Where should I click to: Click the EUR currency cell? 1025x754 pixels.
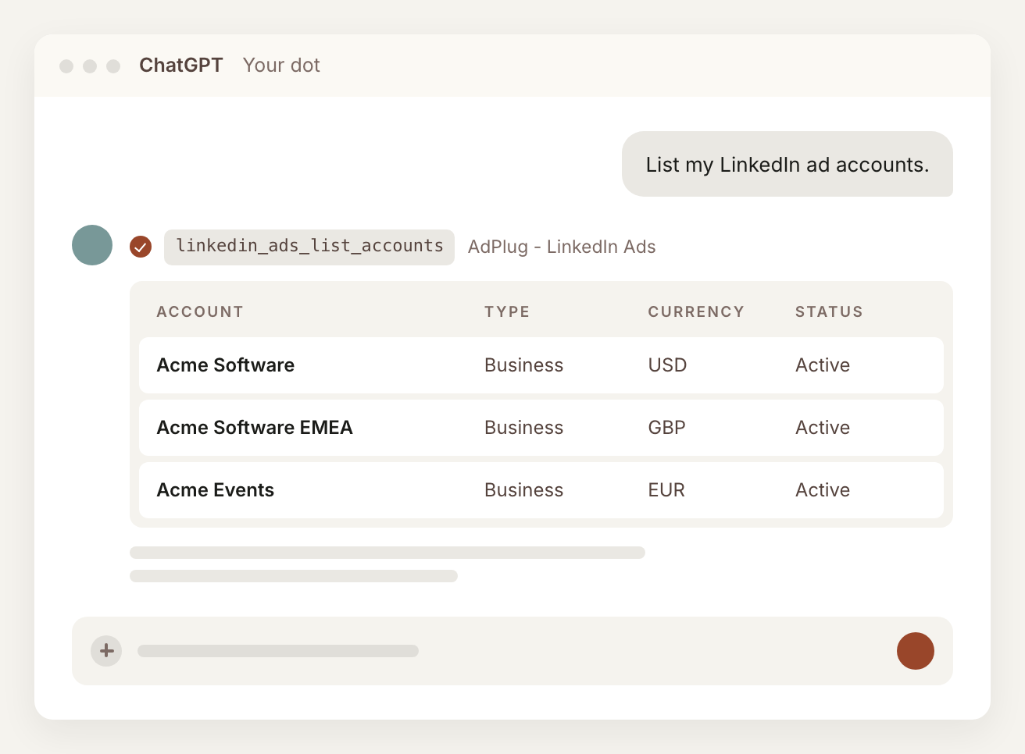666,490
